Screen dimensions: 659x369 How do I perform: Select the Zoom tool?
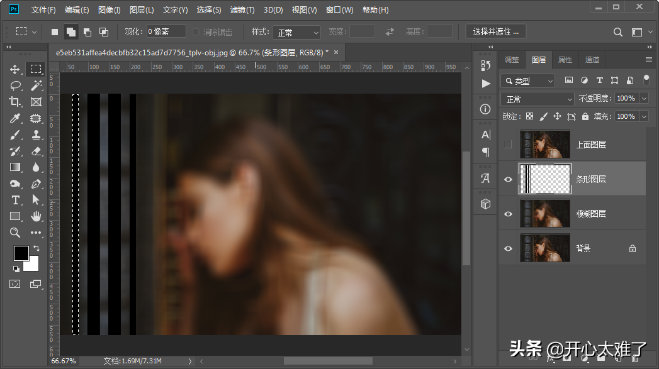(x=14, y=233)
